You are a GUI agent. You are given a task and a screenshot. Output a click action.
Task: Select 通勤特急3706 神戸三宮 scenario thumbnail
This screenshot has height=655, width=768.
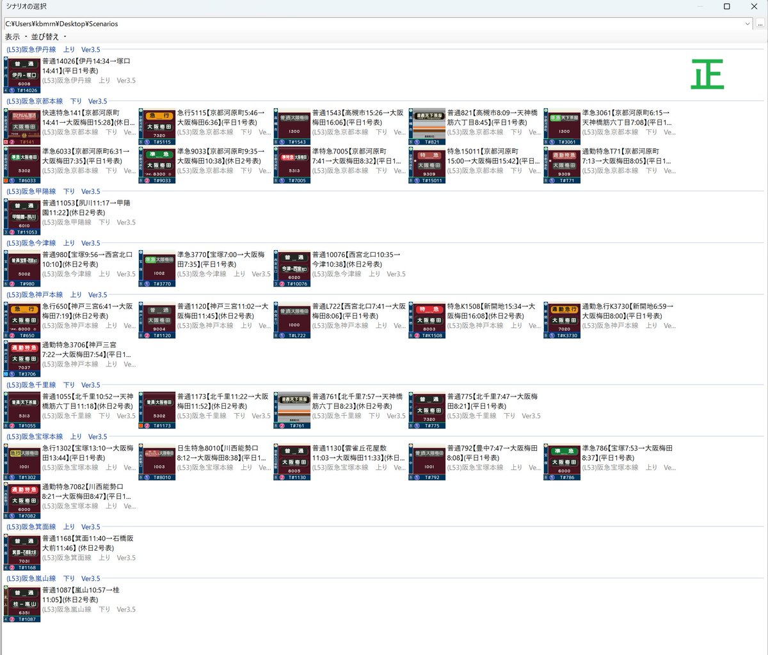pyautogui.click(x=22, y=359)
